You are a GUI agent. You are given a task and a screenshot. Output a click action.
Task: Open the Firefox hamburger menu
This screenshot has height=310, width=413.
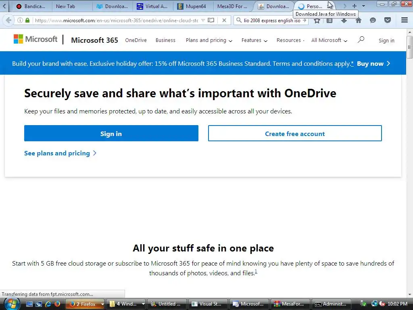405,20
